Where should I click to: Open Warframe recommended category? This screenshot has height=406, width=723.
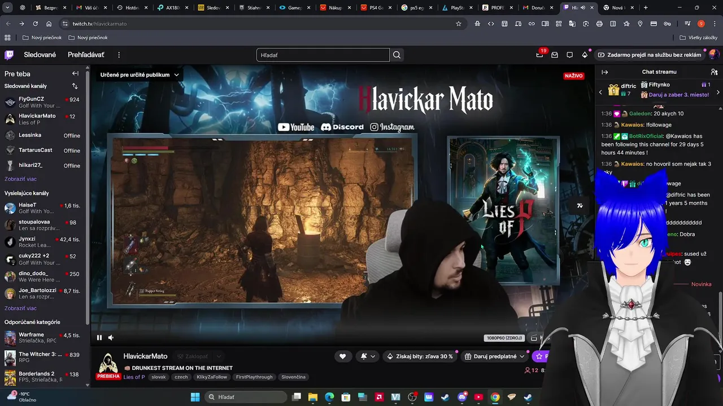pyautogui.click(x=44, y=338)
